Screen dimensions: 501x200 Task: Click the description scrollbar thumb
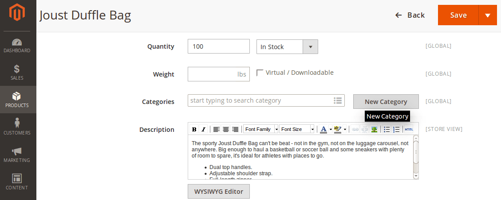pos(416,152)
